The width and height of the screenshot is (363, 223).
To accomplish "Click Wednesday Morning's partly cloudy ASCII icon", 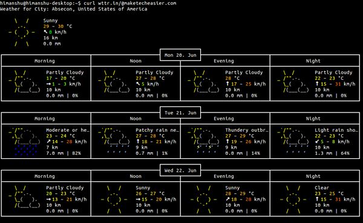I will pyautogui.click(x=25, y=197).
